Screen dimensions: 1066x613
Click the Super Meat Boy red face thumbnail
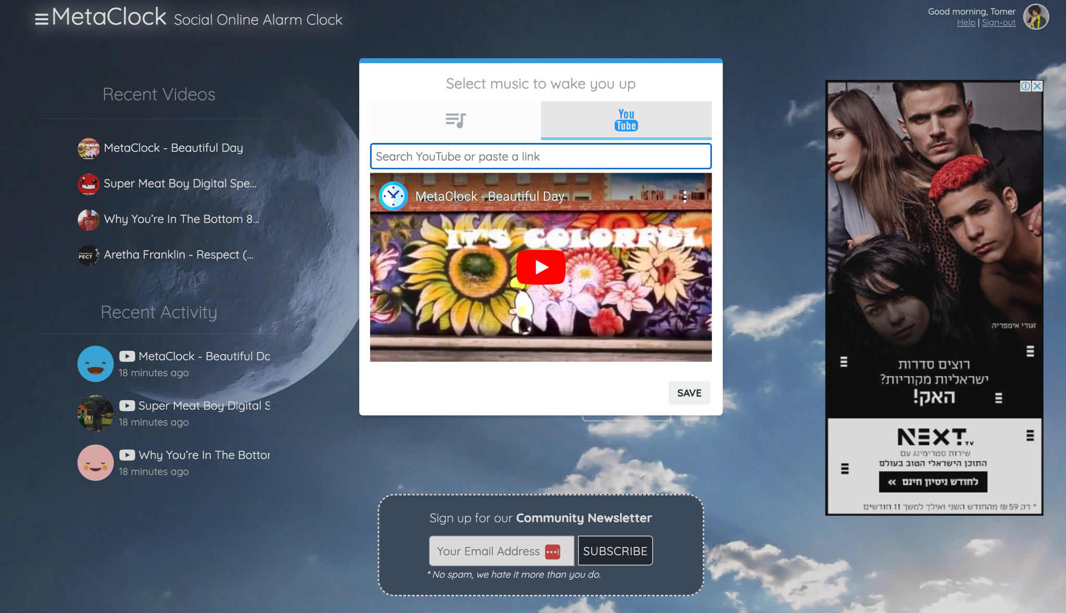88,184
